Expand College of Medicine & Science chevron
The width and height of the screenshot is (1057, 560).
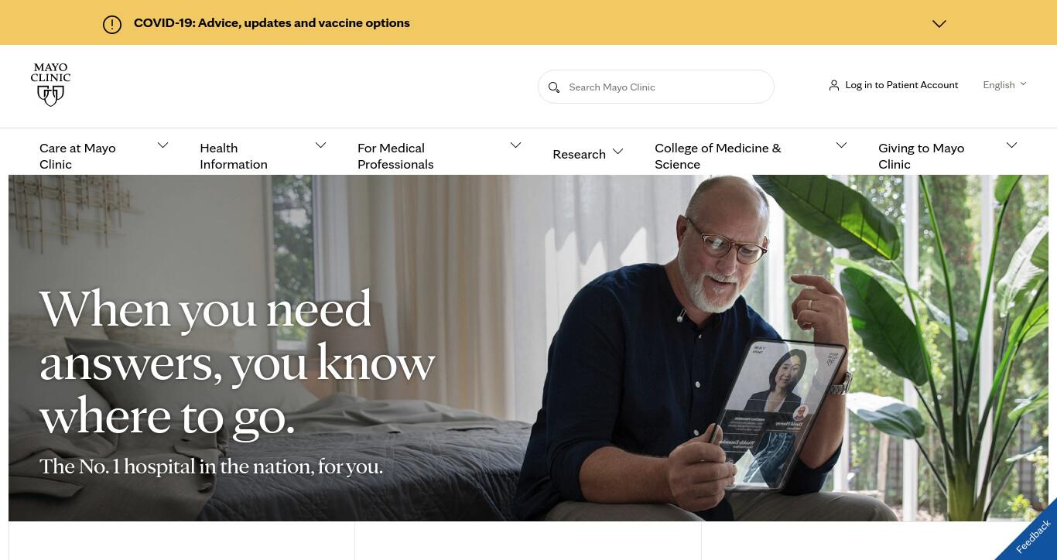[841, 145]
